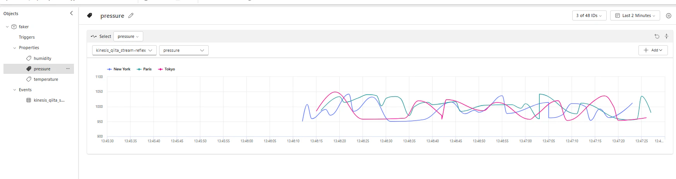676x179 pixels.
Task: Click the humidity property tag icon
Action: pos(29,58)
